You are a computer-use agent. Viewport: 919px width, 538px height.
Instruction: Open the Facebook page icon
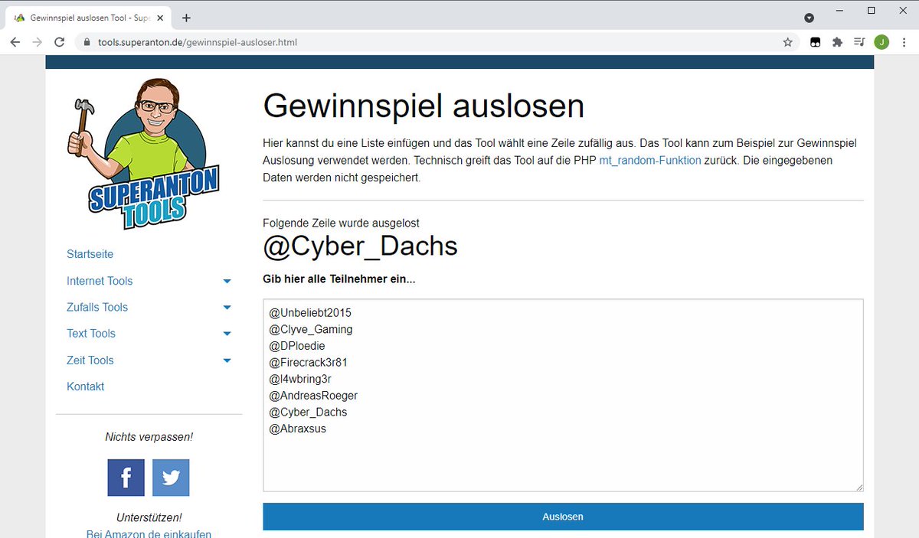[x=126, y=477]
